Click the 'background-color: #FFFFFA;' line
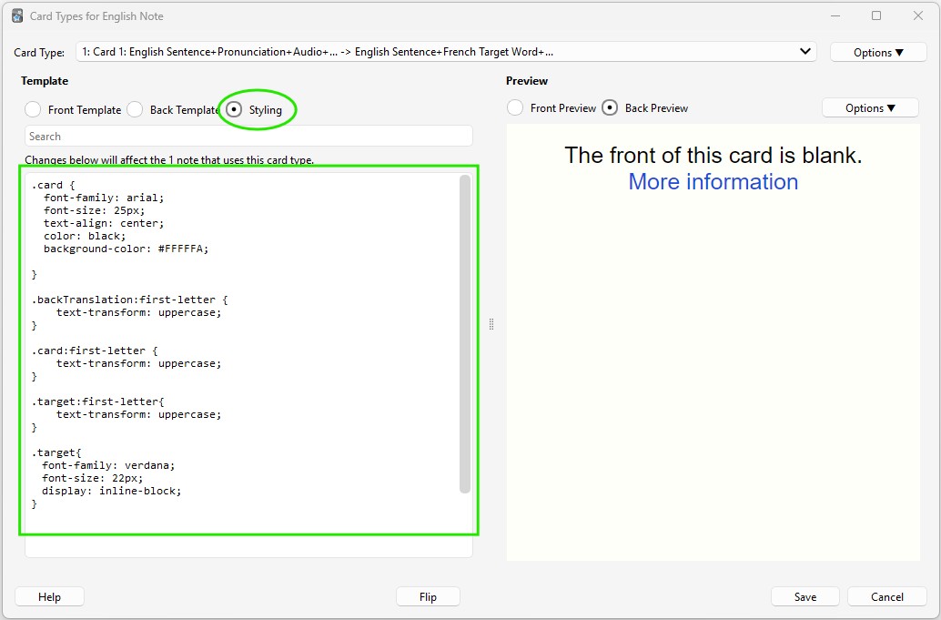 point(126,249)
